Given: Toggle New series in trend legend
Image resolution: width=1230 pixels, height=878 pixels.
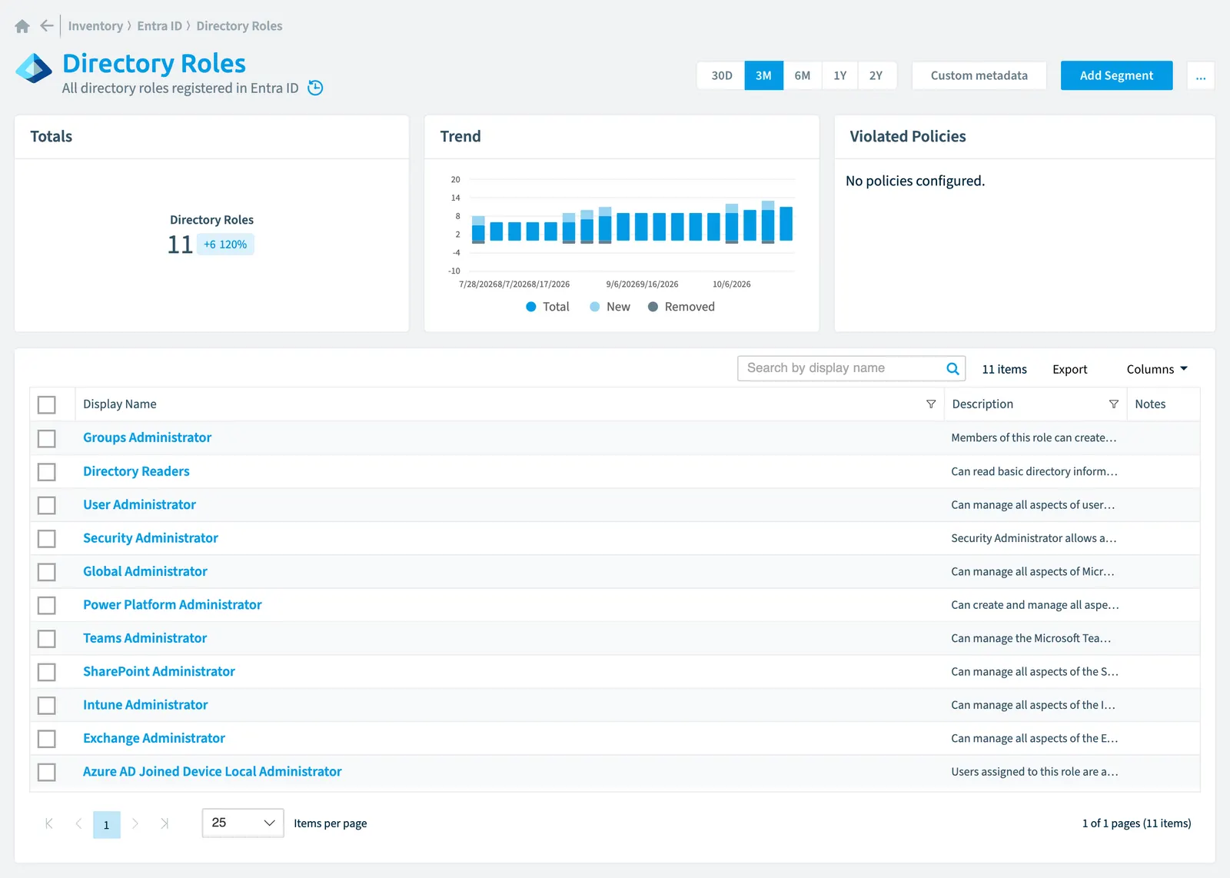Looking at the screenshot, I should click(x=610, y=307).
